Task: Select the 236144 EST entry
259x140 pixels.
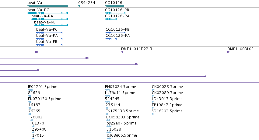Action: (113, 105)
